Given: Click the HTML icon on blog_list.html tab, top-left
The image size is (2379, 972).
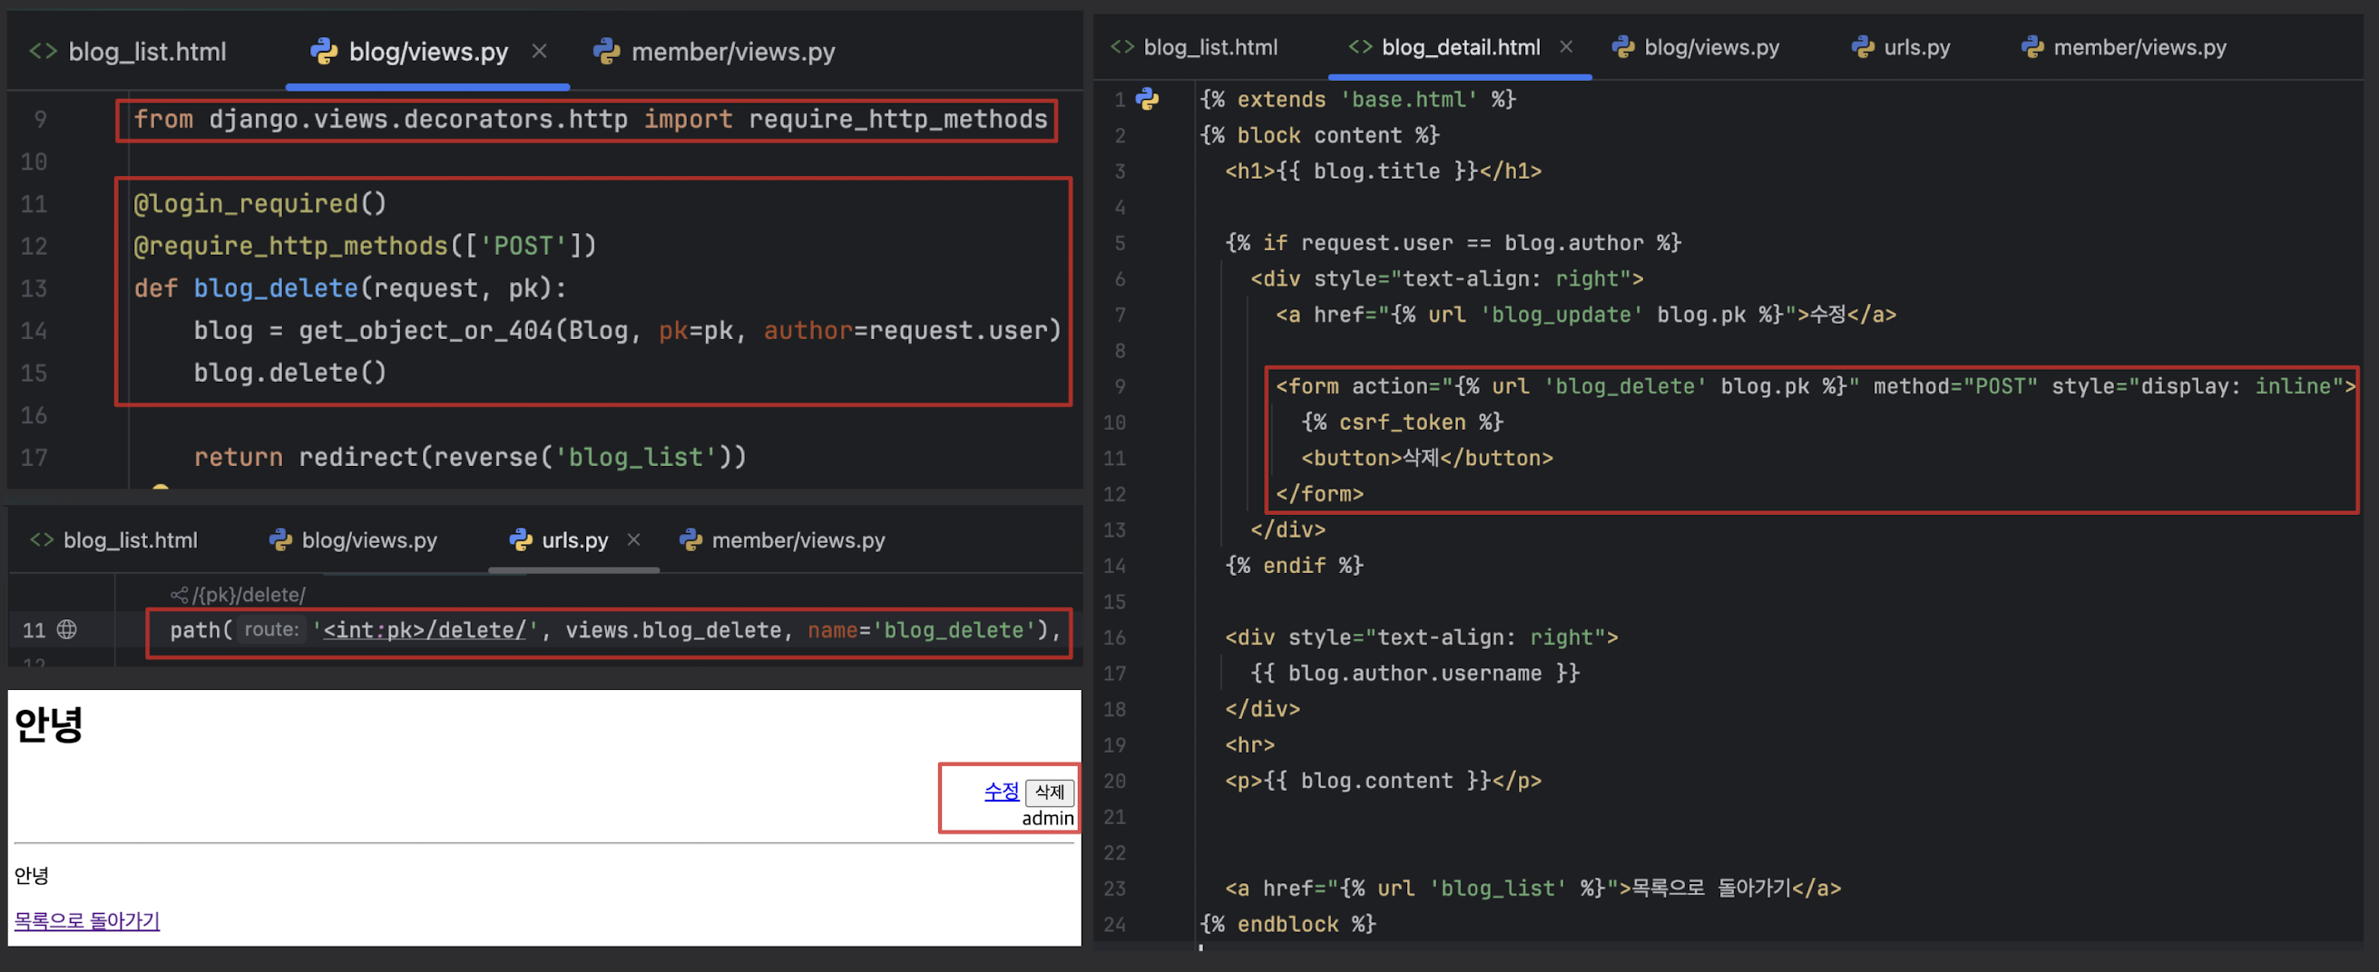Looking at the screenshot, I should [44, 51].
